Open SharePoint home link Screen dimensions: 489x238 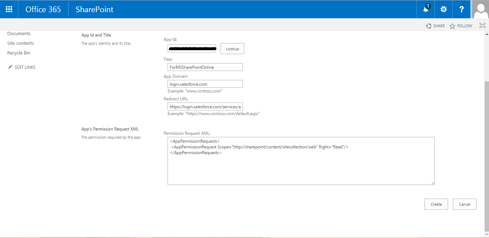point(94,9)
